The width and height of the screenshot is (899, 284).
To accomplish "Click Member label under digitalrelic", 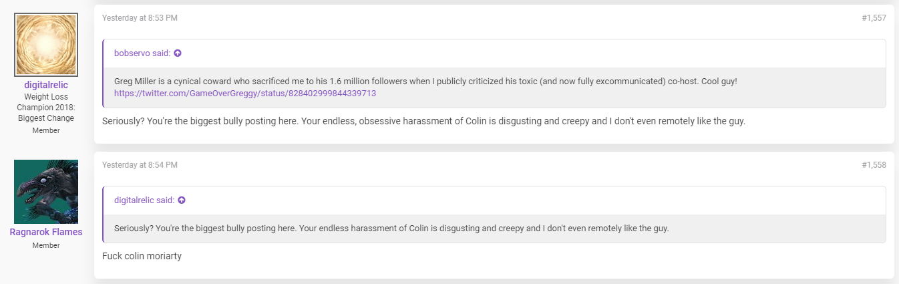I will tap(46, 130).
